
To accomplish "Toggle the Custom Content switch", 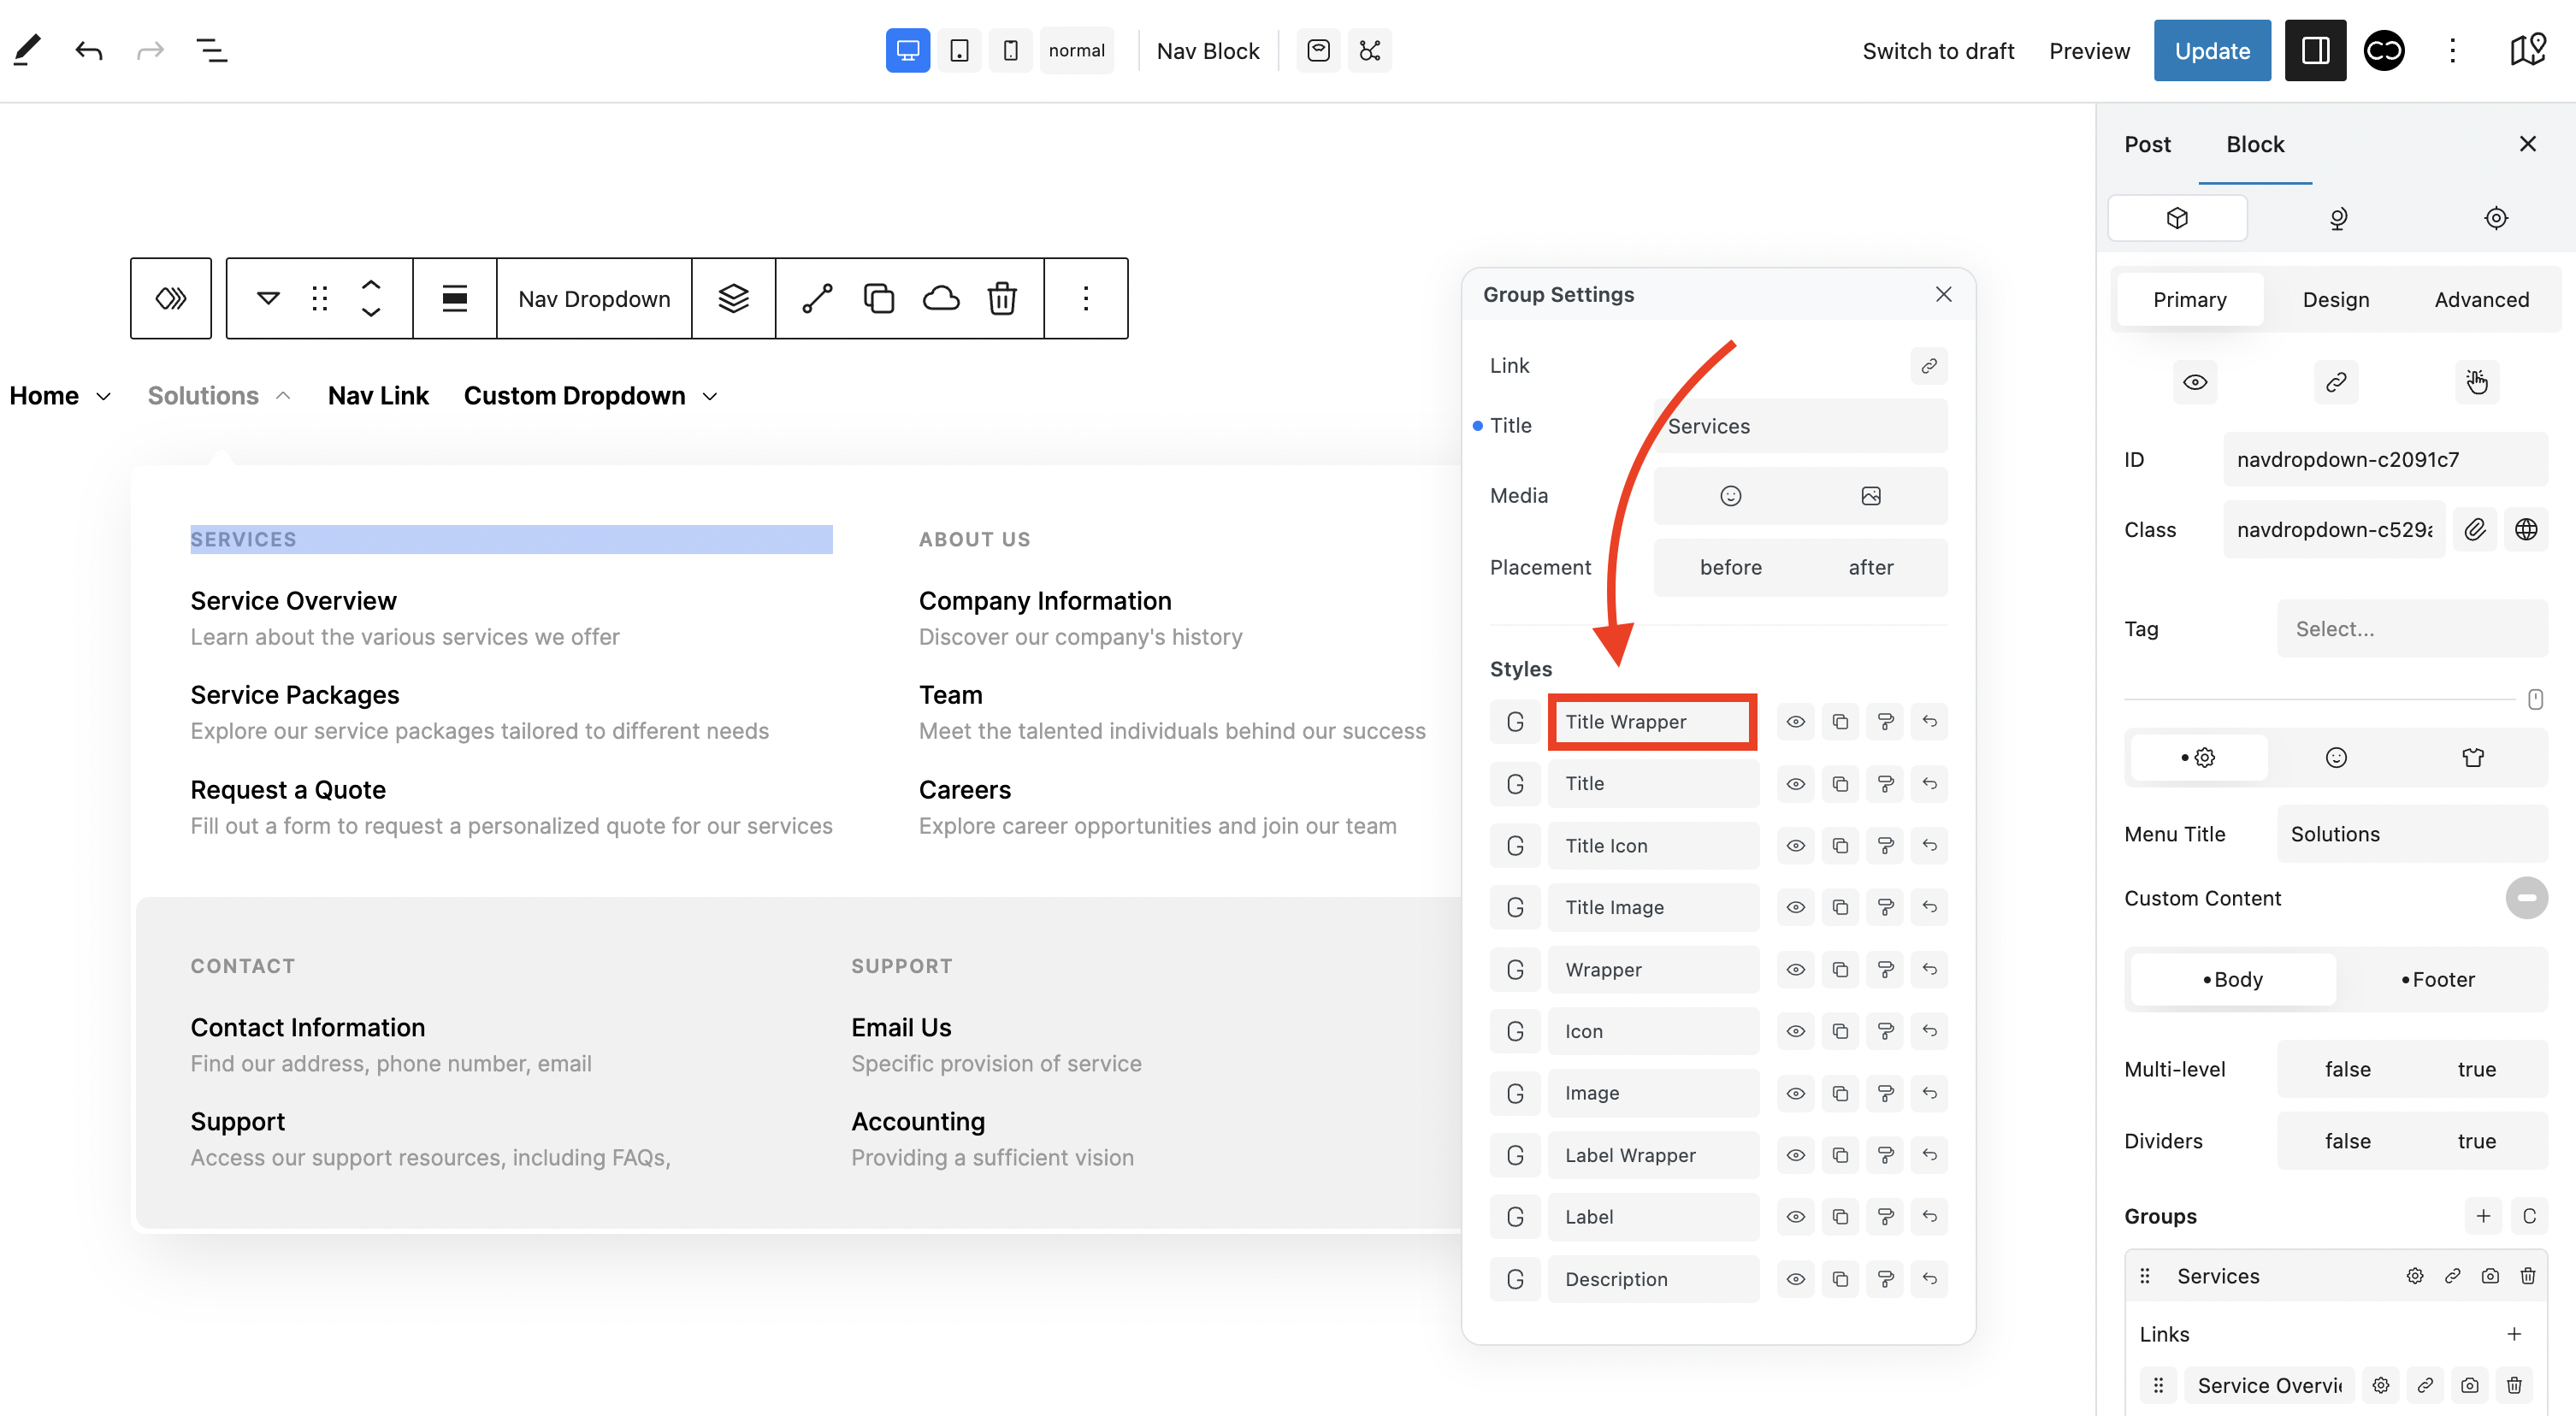I will (x=2525, y=898).
